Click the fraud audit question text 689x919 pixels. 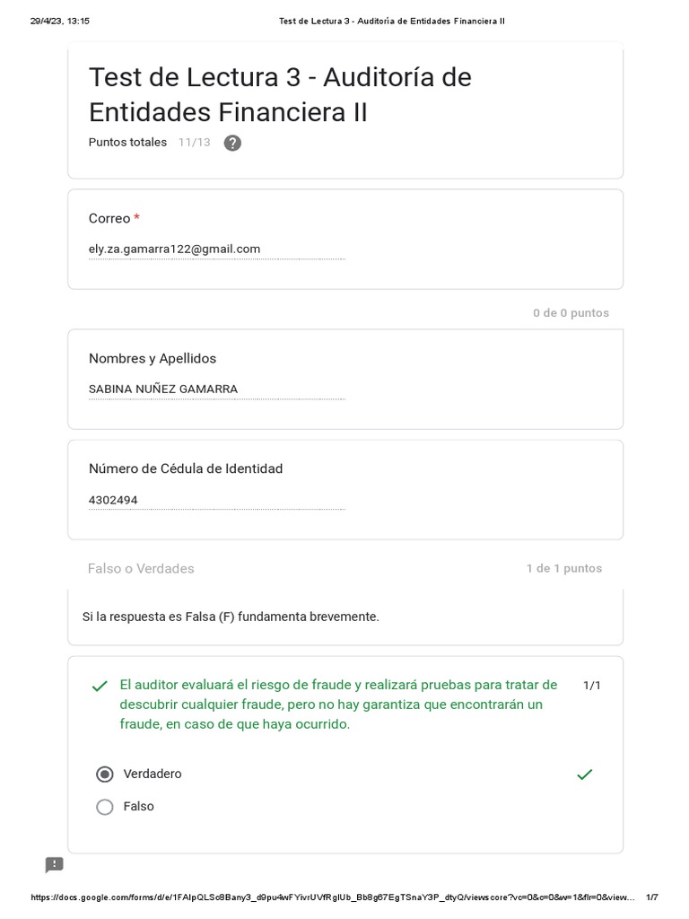(338, 705)
